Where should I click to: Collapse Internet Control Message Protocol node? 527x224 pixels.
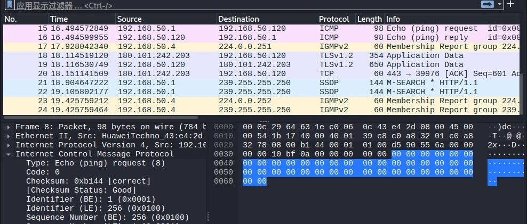coord(9,154)
